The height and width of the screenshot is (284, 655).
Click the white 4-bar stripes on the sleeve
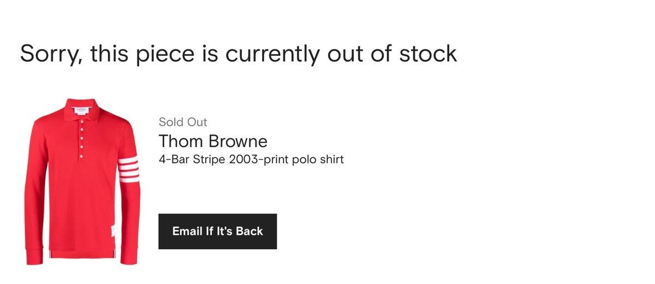tap(129, 169)
